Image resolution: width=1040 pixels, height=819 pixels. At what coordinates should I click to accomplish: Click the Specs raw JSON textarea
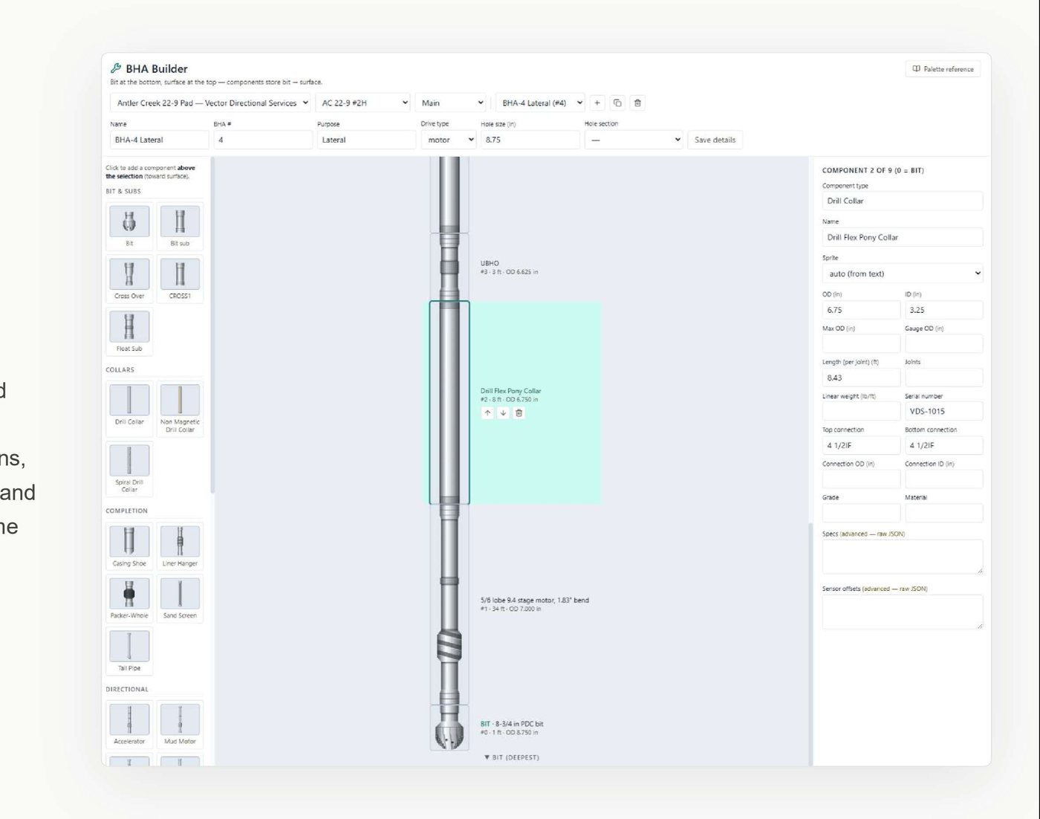tap(903, 557)
